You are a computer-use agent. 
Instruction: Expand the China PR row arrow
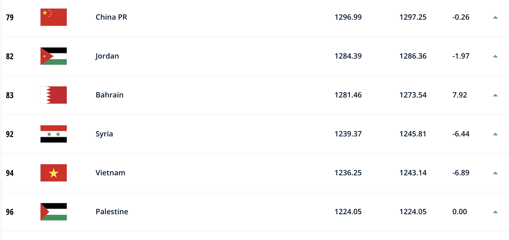495,17
